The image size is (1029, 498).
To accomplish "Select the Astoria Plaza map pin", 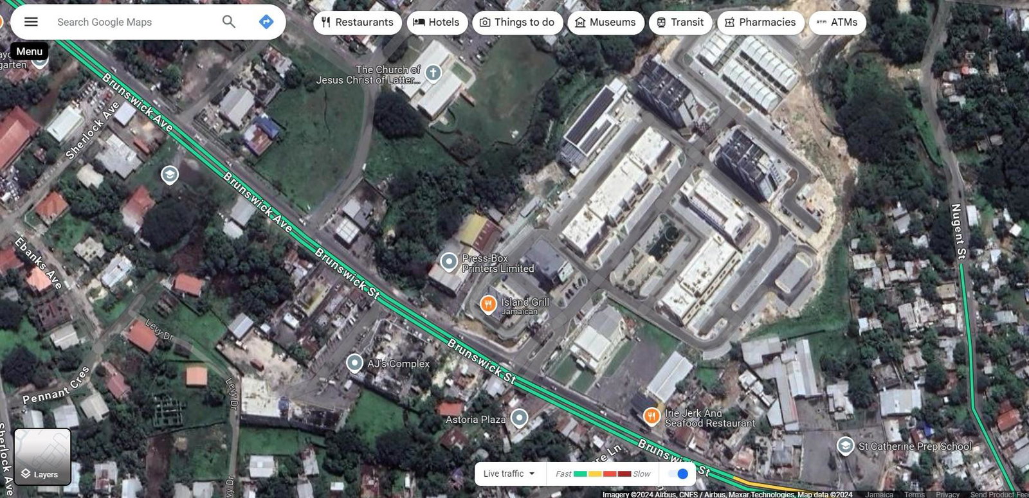I will (x=519, y=418).
